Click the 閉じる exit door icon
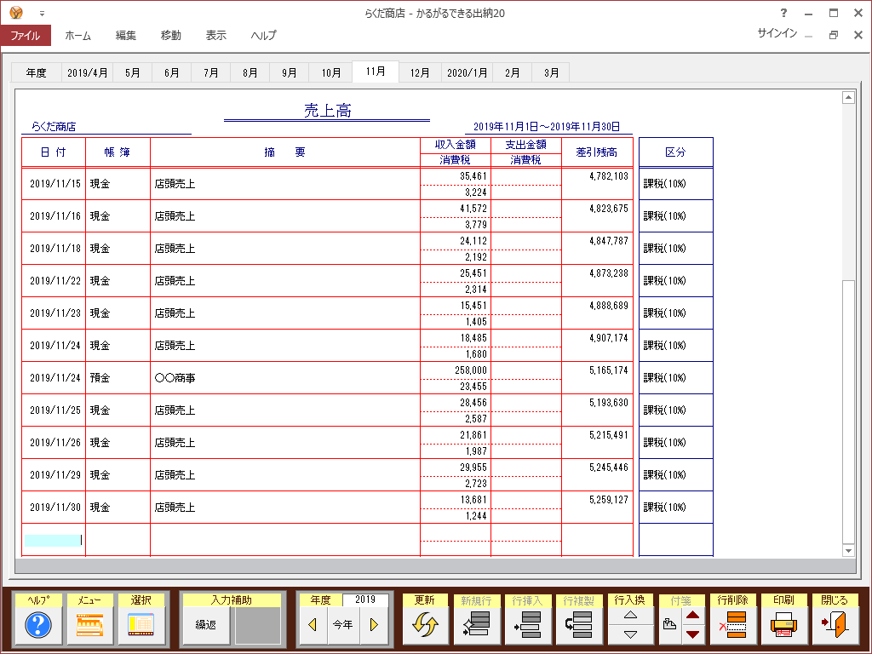The width and height of the screenshot is (872, 654). click(x=835, y=625)
